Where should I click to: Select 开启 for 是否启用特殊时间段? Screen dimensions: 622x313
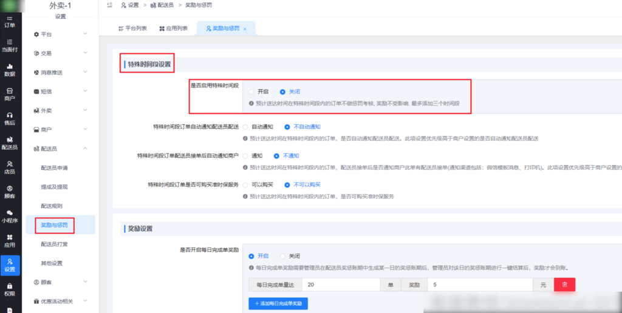pyautogui.click(x=259, y=92)
